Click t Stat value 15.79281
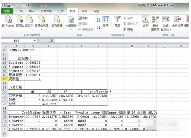The width and height of the screenshot is (191, 138). [65, 129]
